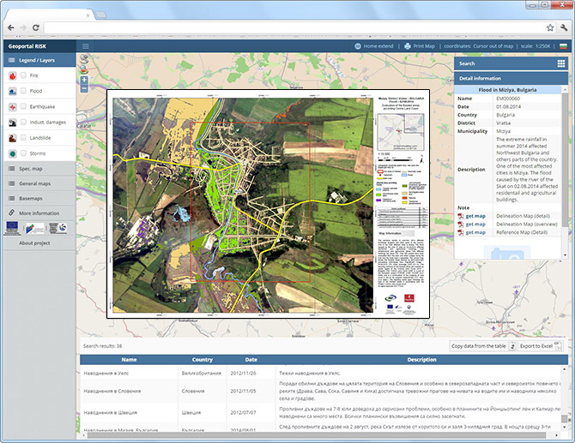
Task: Select the Наводнения в Швеция table row
Action: coord(321,413)
